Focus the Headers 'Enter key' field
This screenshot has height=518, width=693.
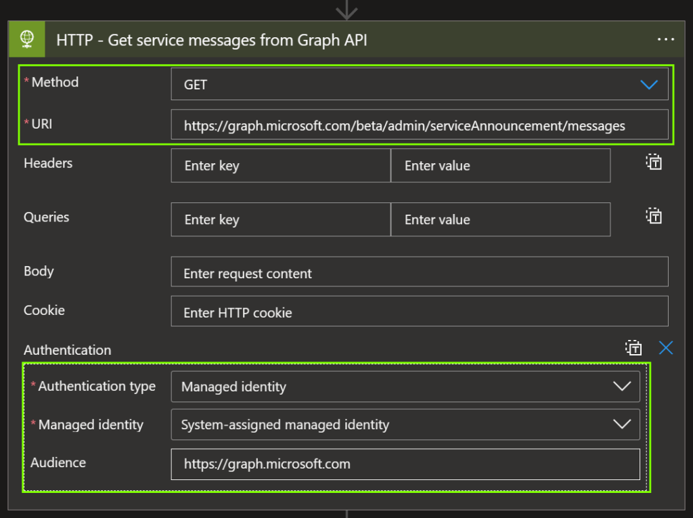tap(280, 166)
